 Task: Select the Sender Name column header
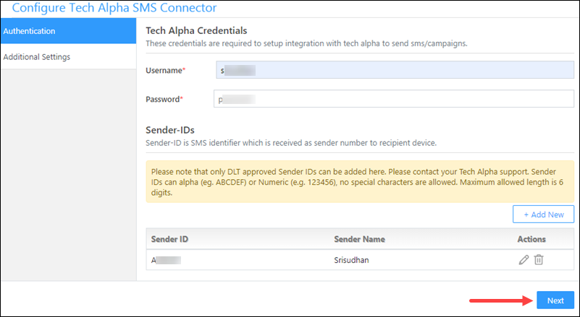(x=360, y=239)
